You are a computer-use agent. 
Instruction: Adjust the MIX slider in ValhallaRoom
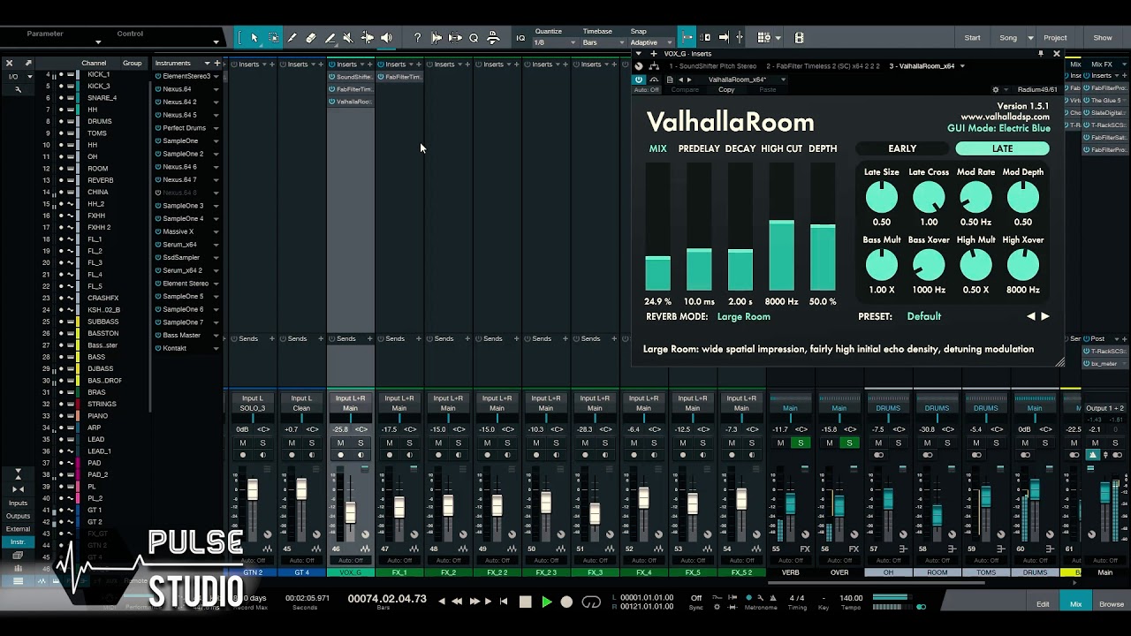[658, 227]
